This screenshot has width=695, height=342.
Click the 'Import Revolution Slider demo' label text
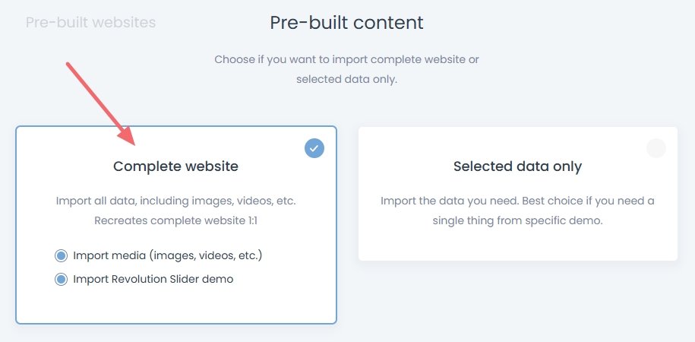coord(153,279)
